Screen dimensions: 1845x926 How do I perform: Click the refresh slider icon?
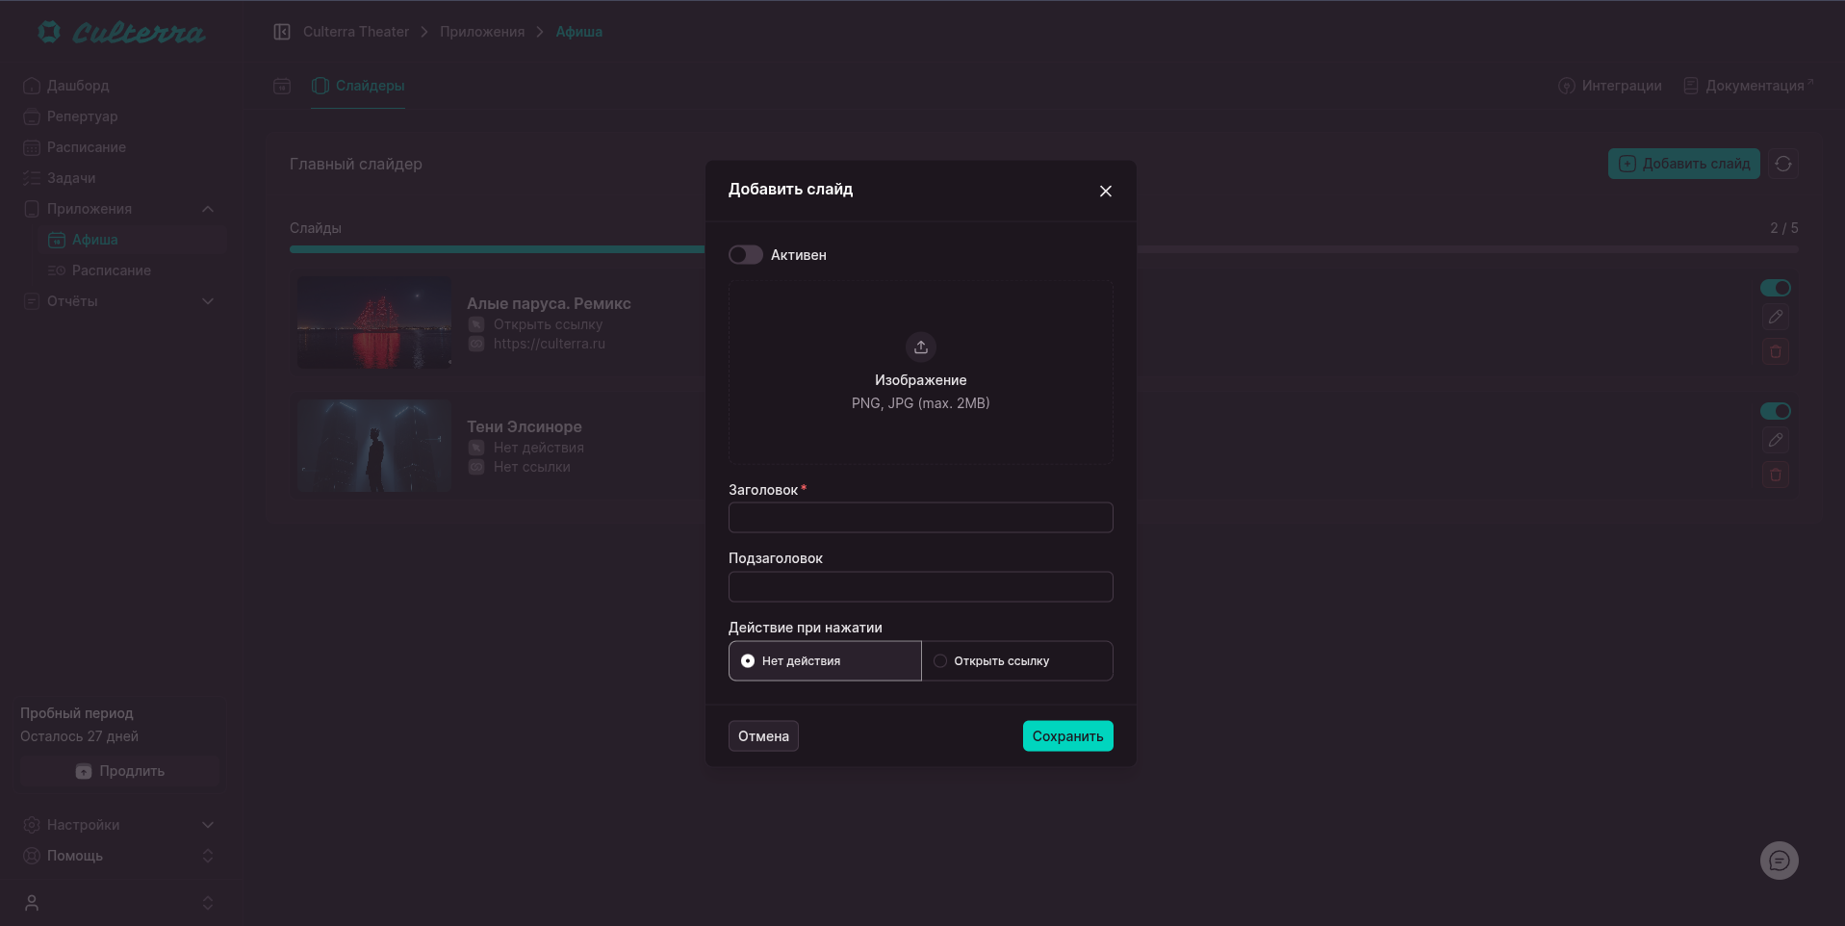[x=1782, y=164]
